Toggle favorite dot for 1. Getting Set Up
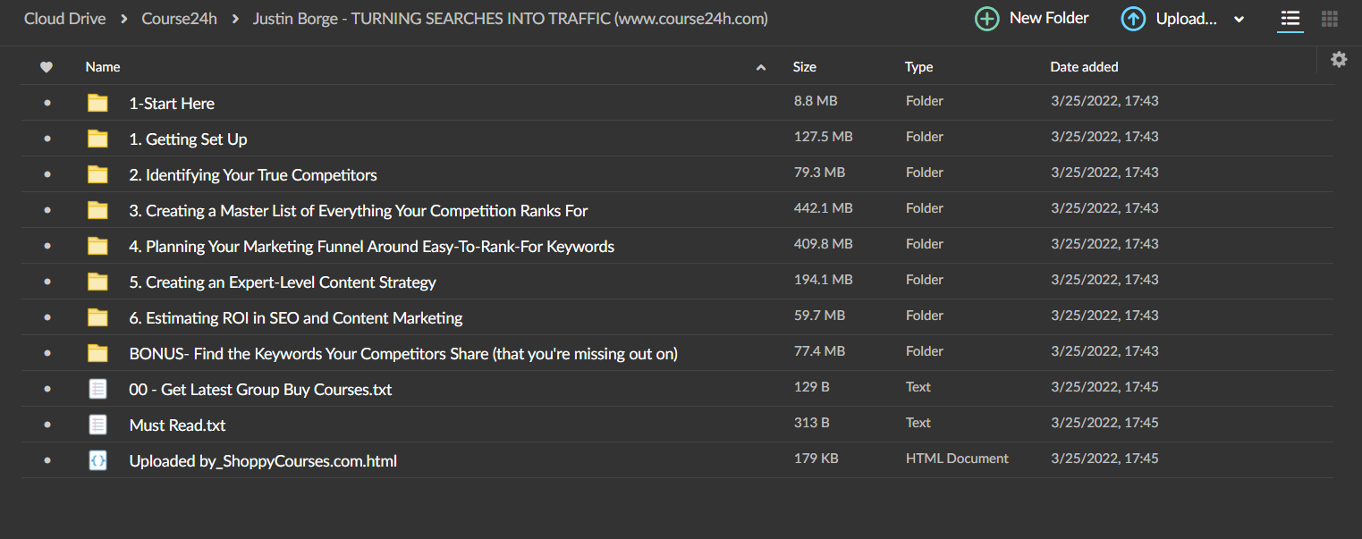1362x539 pixels. (47, 139)
